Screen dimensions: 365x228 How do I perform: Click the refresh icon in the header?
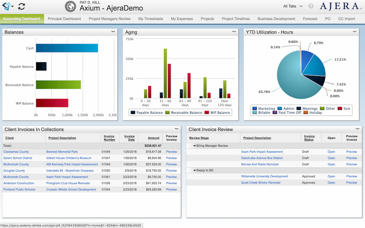(x=22, y=6)
